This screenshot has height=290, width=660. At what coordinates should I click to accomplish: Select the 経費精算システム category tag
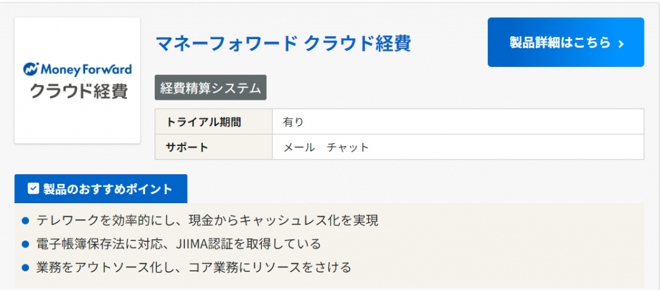[210, 88]
